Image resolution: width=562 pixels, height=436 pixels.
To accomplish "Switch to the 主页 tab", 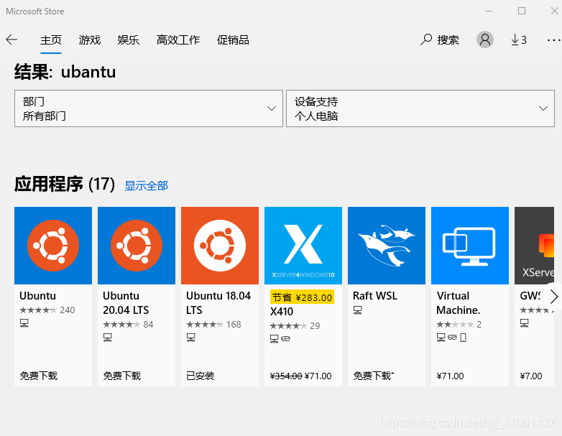I will coord(51,40).
